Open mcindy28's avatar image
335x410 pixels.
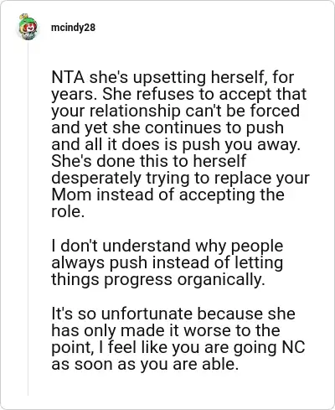pyautogui.click(x=28, y=27)
